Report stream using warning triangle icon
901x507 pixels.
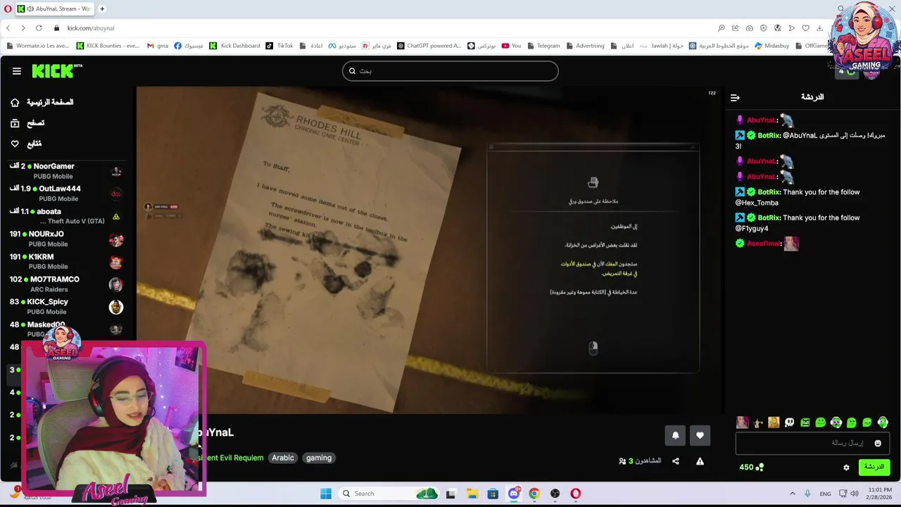(700, 461)
